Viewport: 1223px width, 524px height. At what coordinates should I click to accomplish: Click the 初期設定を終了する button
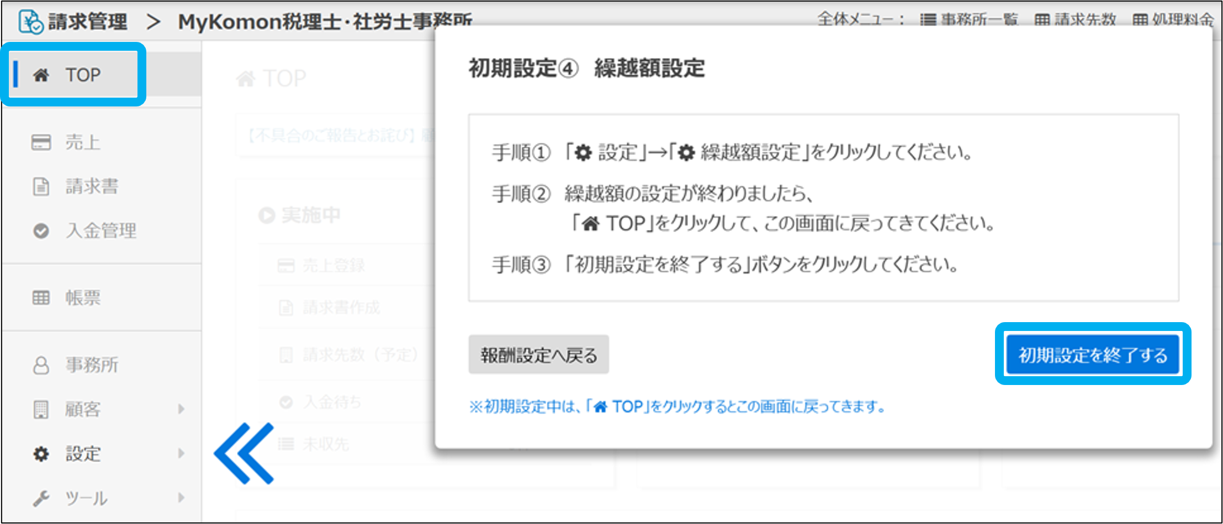pos(1093,355)
